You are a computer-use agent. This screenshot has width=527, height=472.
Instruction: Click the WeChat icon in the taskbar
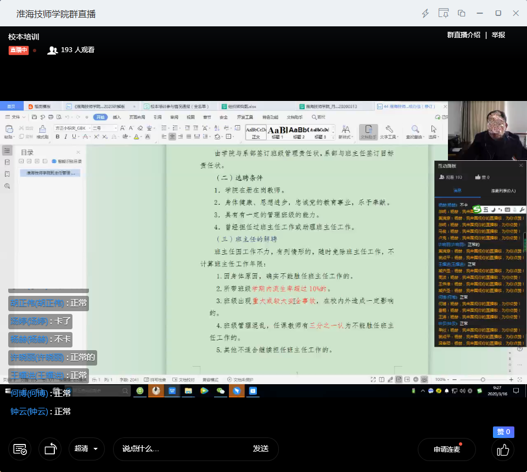221,391
